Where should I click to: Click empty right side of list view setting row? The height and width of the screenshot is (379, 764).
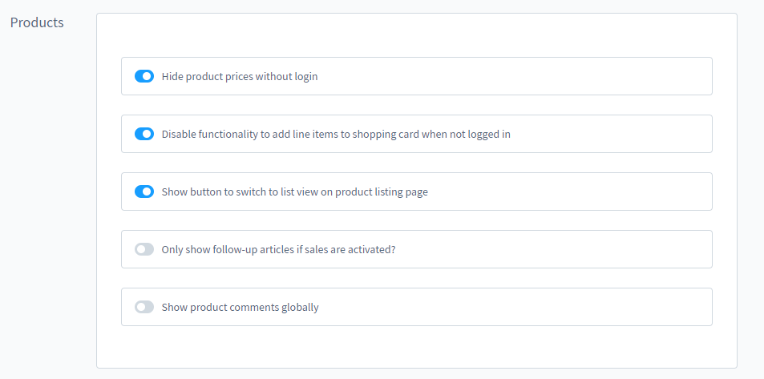[601, 192]
